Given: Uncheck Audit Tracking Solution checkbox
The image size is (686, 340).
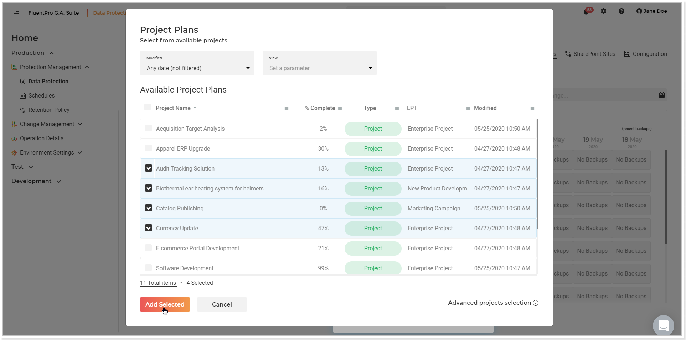Looking at the screenshot, I should 149,168.
